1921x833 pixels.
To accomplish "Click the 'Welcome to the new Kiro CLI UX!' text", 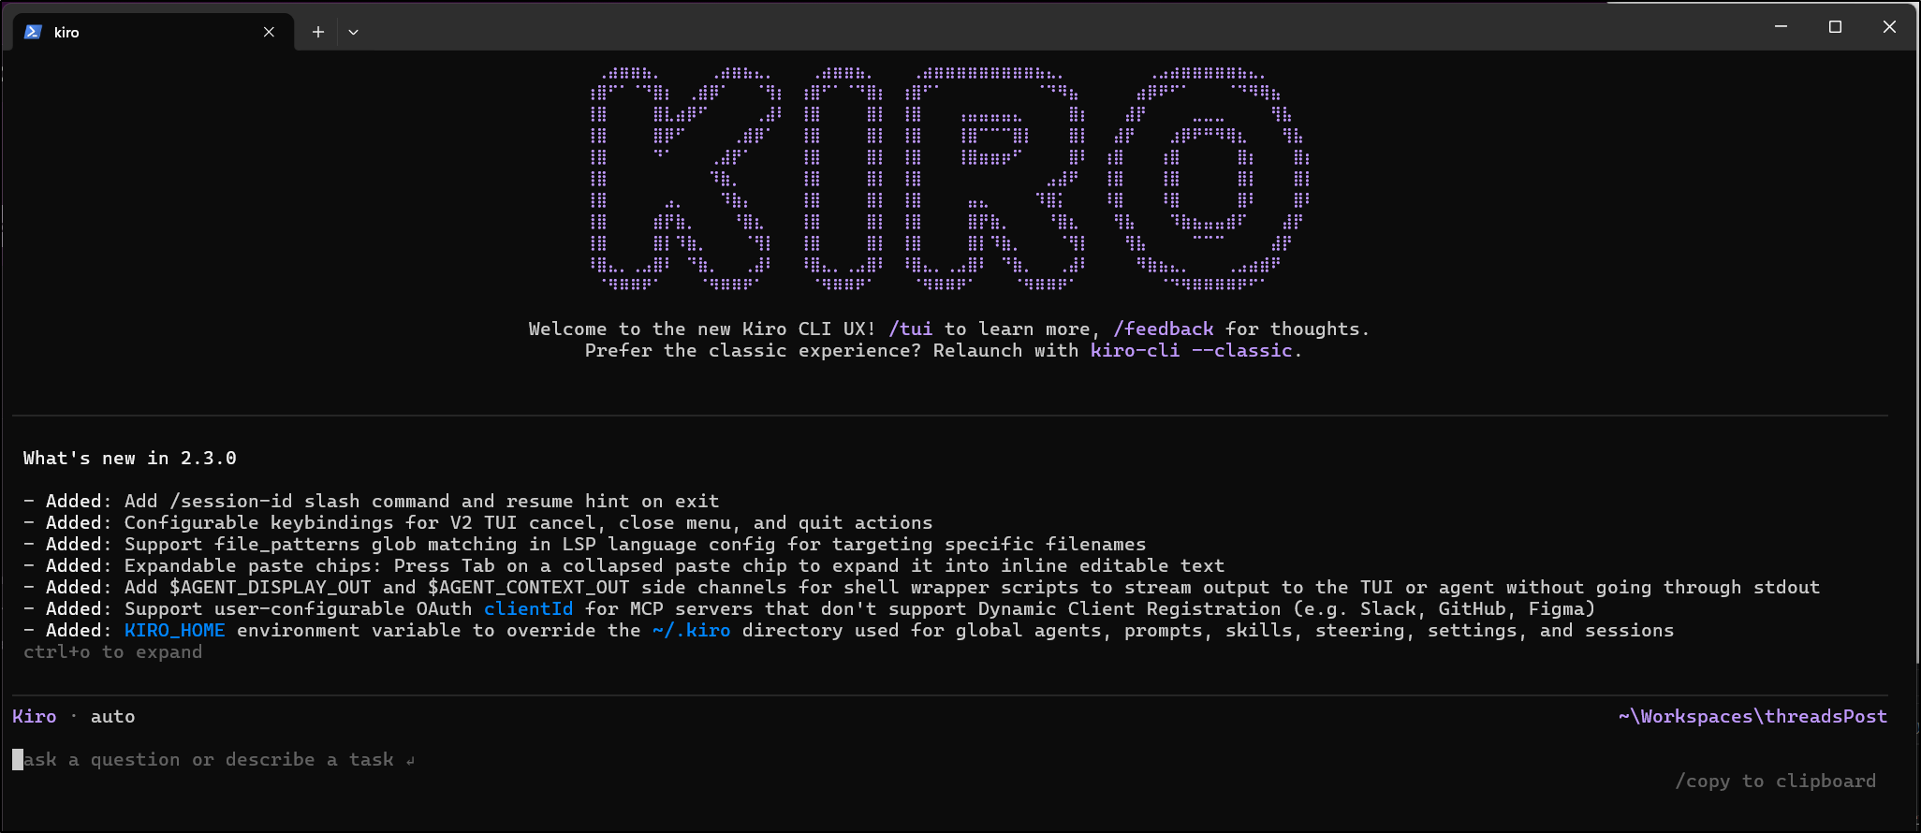I will click(x=702, y=329).
